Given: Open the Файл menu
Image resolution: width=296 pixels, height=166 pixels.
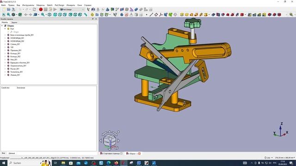Looking at the screenshot, I should pos(3,5).
